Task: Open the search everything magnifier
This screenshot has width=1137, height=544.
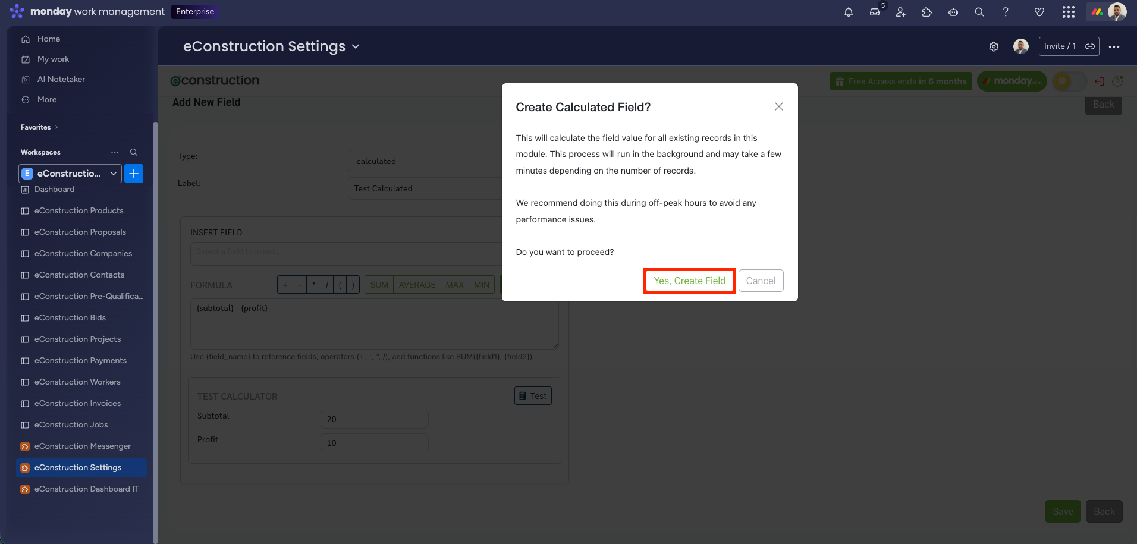Action: 979,12
